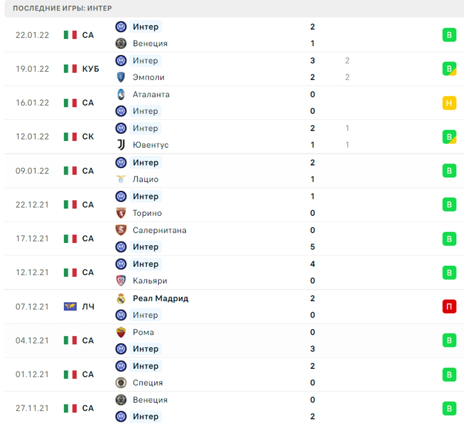Click the Salernitana club crest
This screenshot has width=464, height=423.
[x=121, y=230]
